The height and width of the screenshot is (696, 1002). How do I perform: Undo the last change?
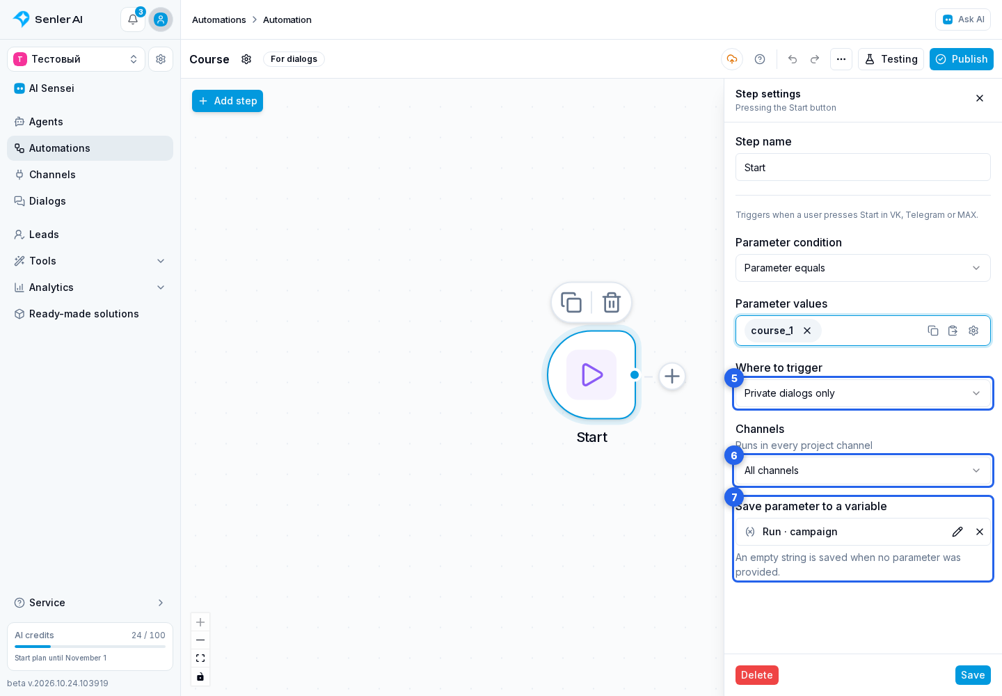(x=793, y=59)
